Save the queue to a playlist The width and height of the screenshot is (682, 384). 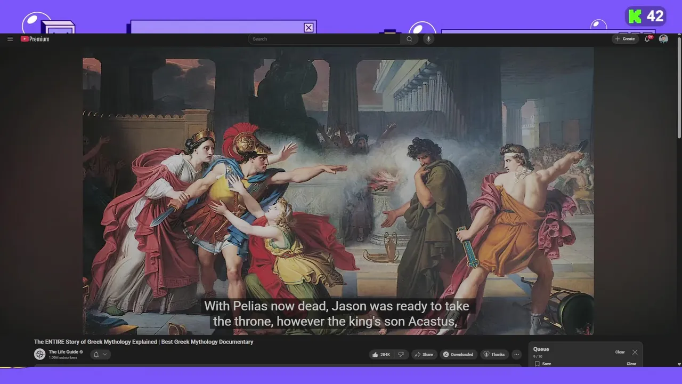click(543, 364)
